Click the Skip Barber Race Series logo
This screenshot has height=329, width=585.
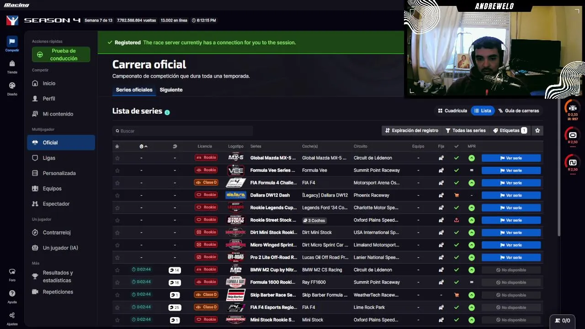click(236, 295)
